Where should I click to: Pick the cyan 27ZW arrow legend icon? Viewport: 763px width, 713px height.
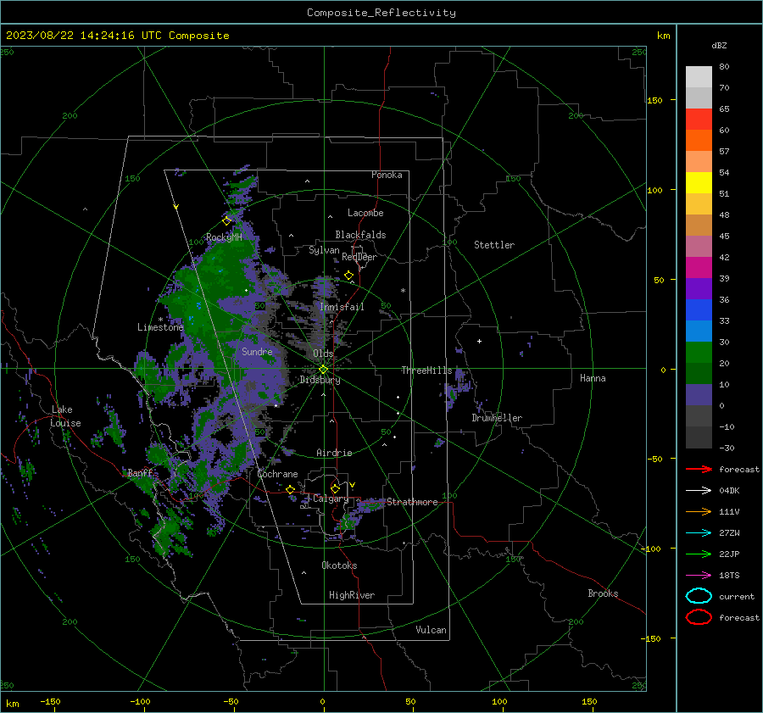point(699,533)
